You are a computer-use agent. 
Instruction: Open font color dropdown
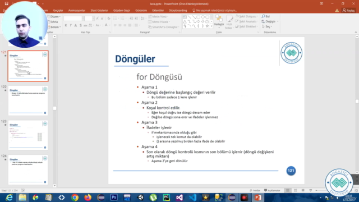[x=107, y=25]
